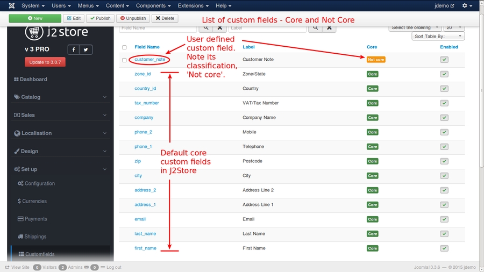Toggle enabled status for customer_note
This screenshot has width=484, height=272.
coord(444,60)
